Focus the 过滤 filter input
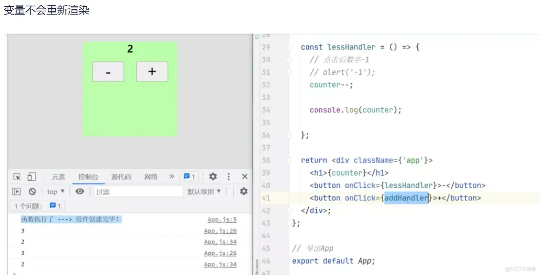 point(138,192)
